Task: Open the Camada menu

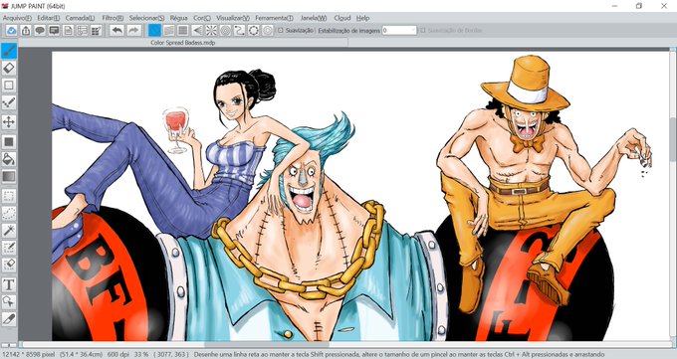Action: coord(80,18)
